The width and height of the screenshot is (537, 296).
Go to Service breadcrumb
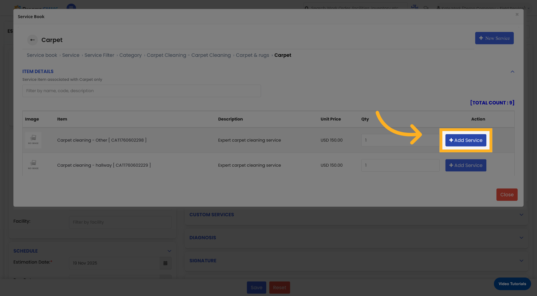[71, 55]
